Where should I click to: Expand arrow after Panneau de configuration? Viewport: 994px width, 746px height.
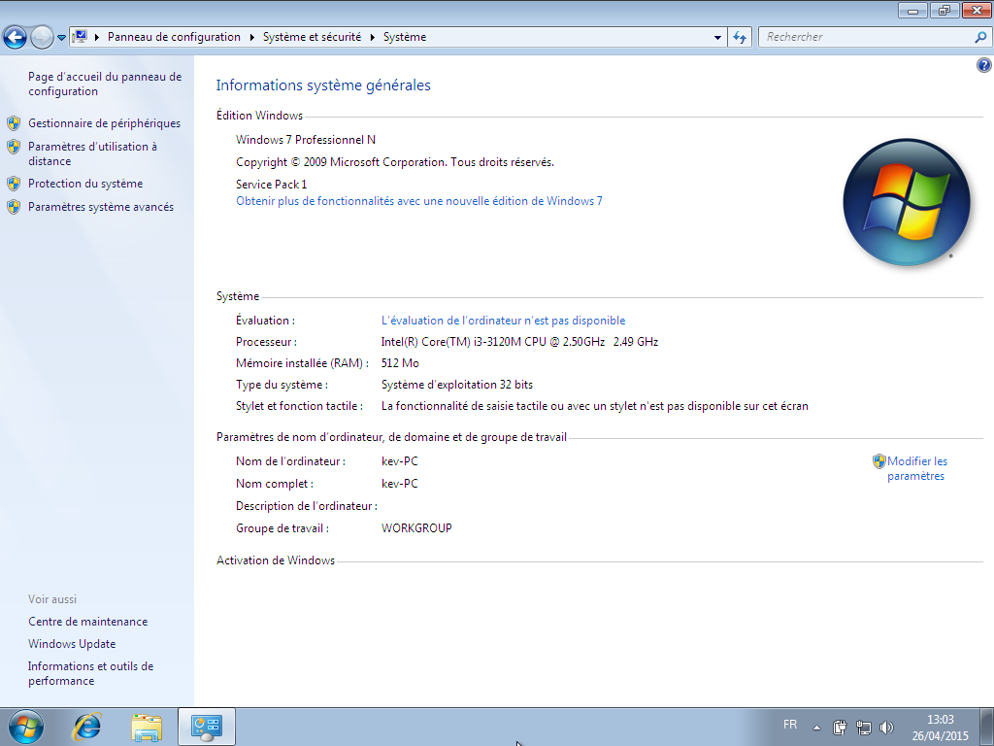pyautogui.click(x=251, y=38)
